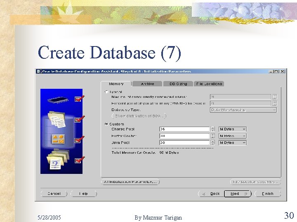Click the max concurrently connected users field

(x=240, y=97)
